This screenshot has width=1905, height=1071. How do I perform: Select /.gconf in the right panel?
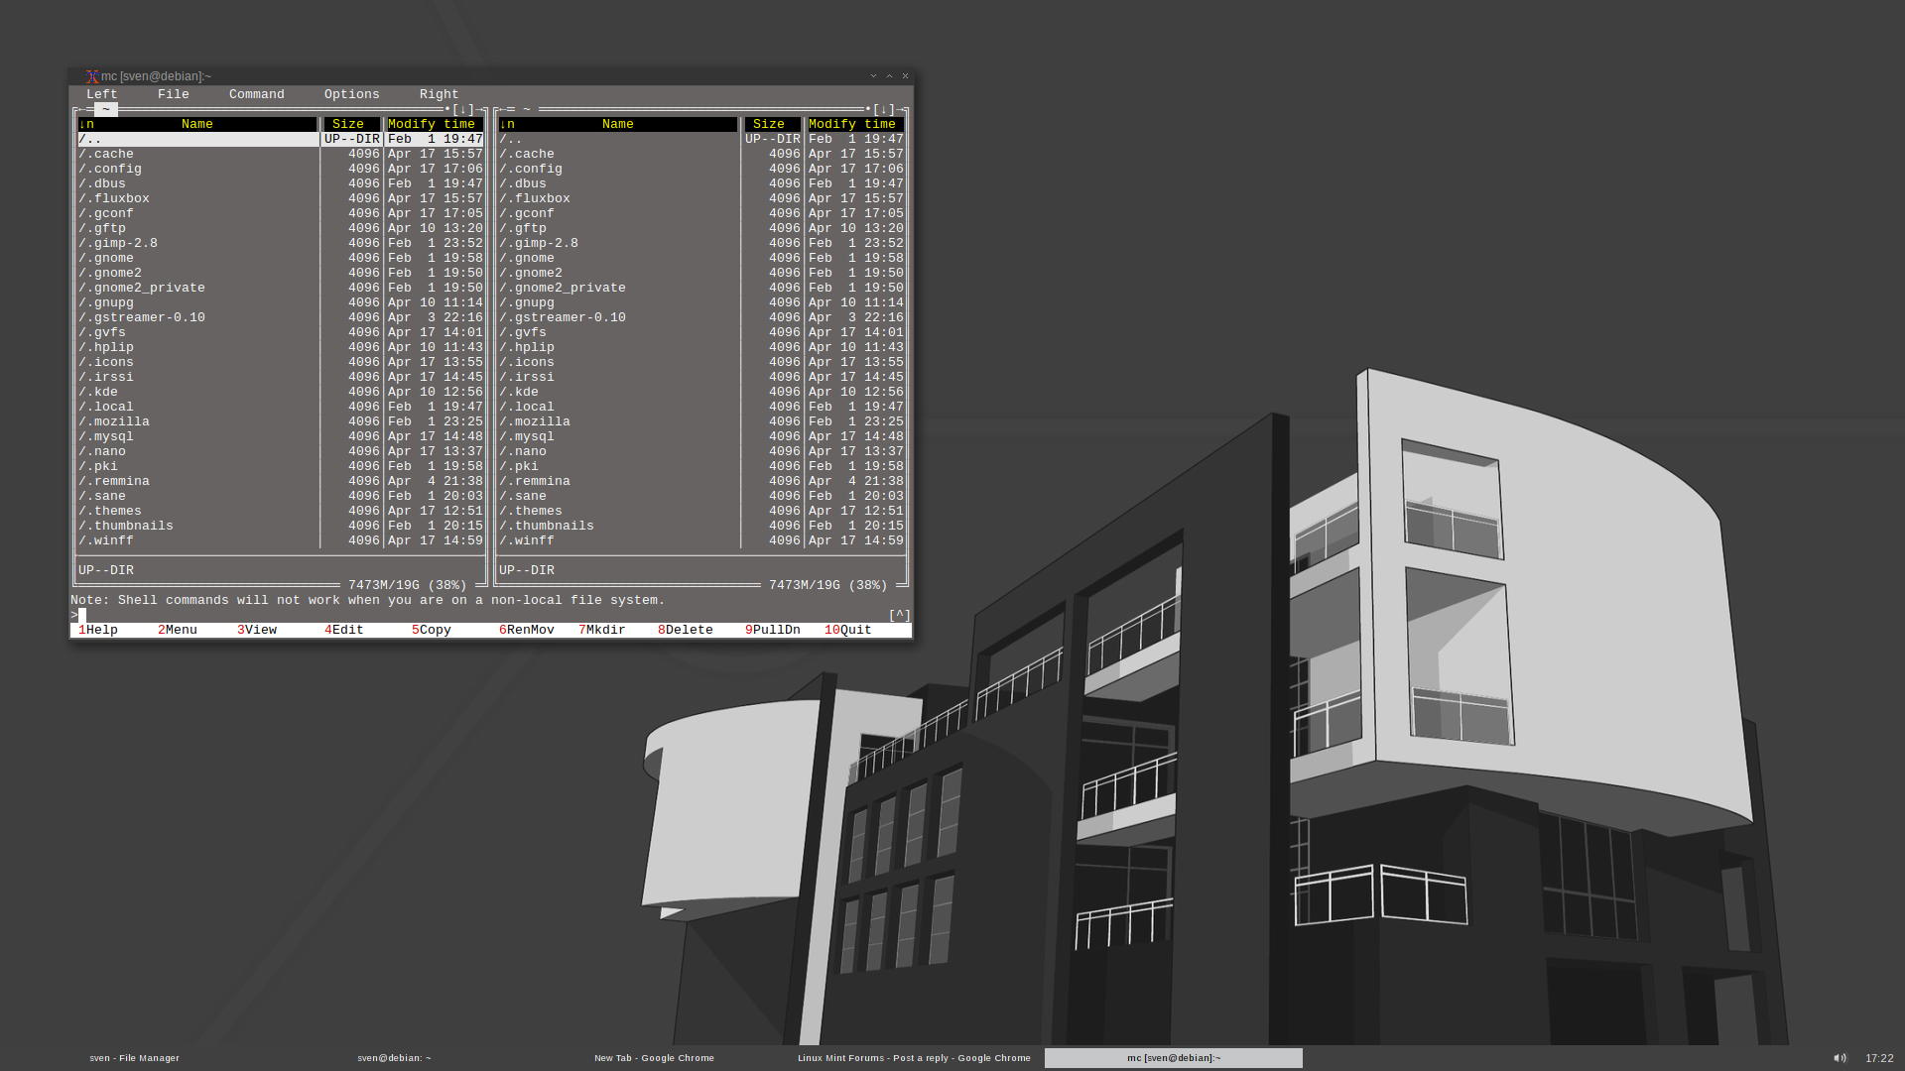[x=701, y=213]
